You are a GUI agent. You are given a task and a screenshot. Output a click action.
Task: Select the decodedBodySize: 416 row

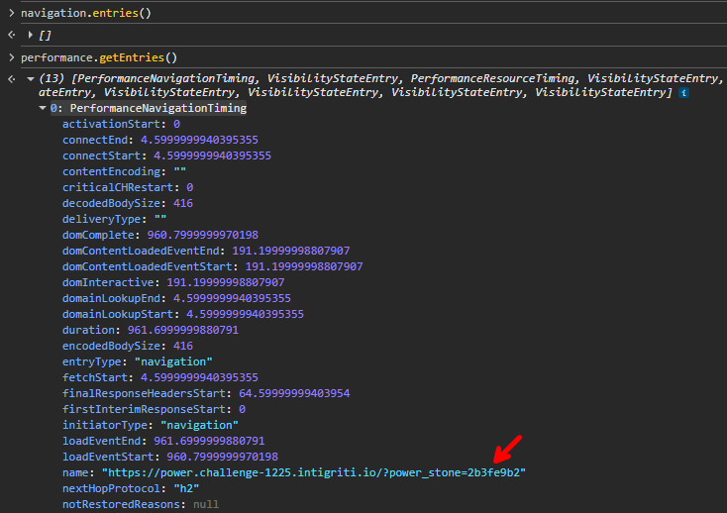[x=128, y=203]
